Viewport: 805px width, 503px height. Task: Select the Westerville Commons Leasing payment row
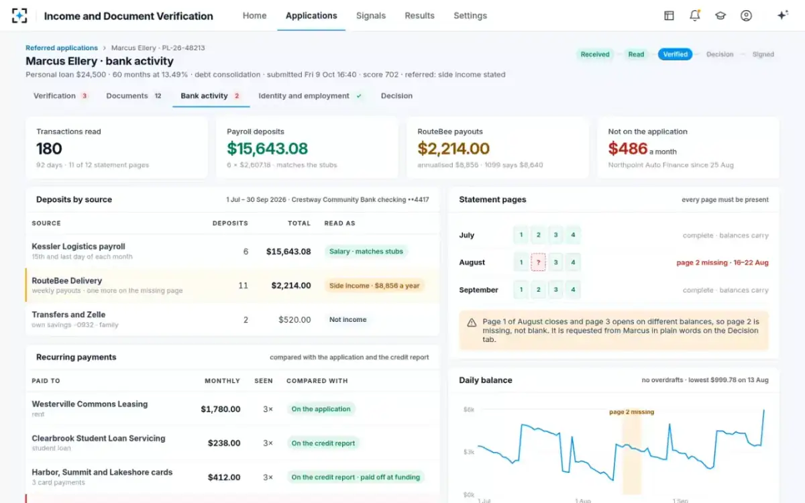pyautogui.click(x=232, y=409)
